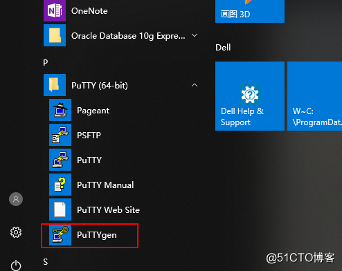
Task: Select the Pageant label
Action: (x=93, y=111)
